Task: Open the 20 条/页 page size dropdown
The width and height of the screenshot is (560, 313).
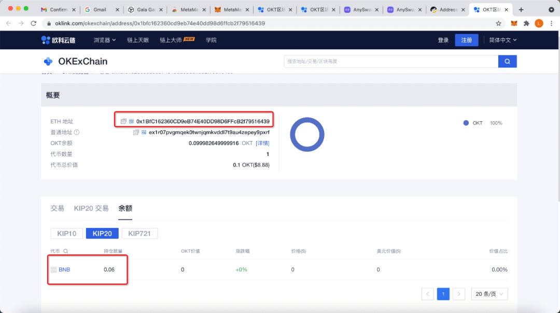Action: (x=489, y=294)
